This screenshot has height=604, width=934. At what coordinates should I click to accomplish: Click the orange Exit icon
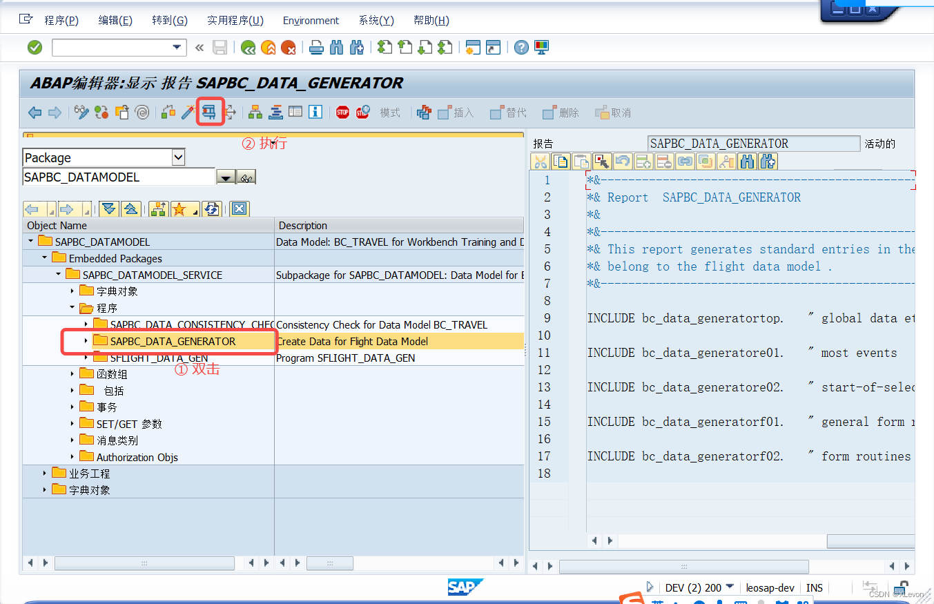coord(268,48)
